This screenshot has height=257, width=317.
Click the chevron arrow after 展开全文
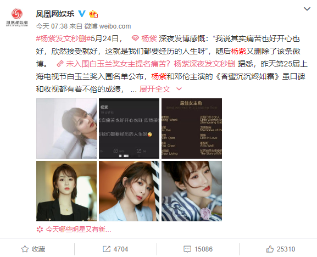coord(179,89)
